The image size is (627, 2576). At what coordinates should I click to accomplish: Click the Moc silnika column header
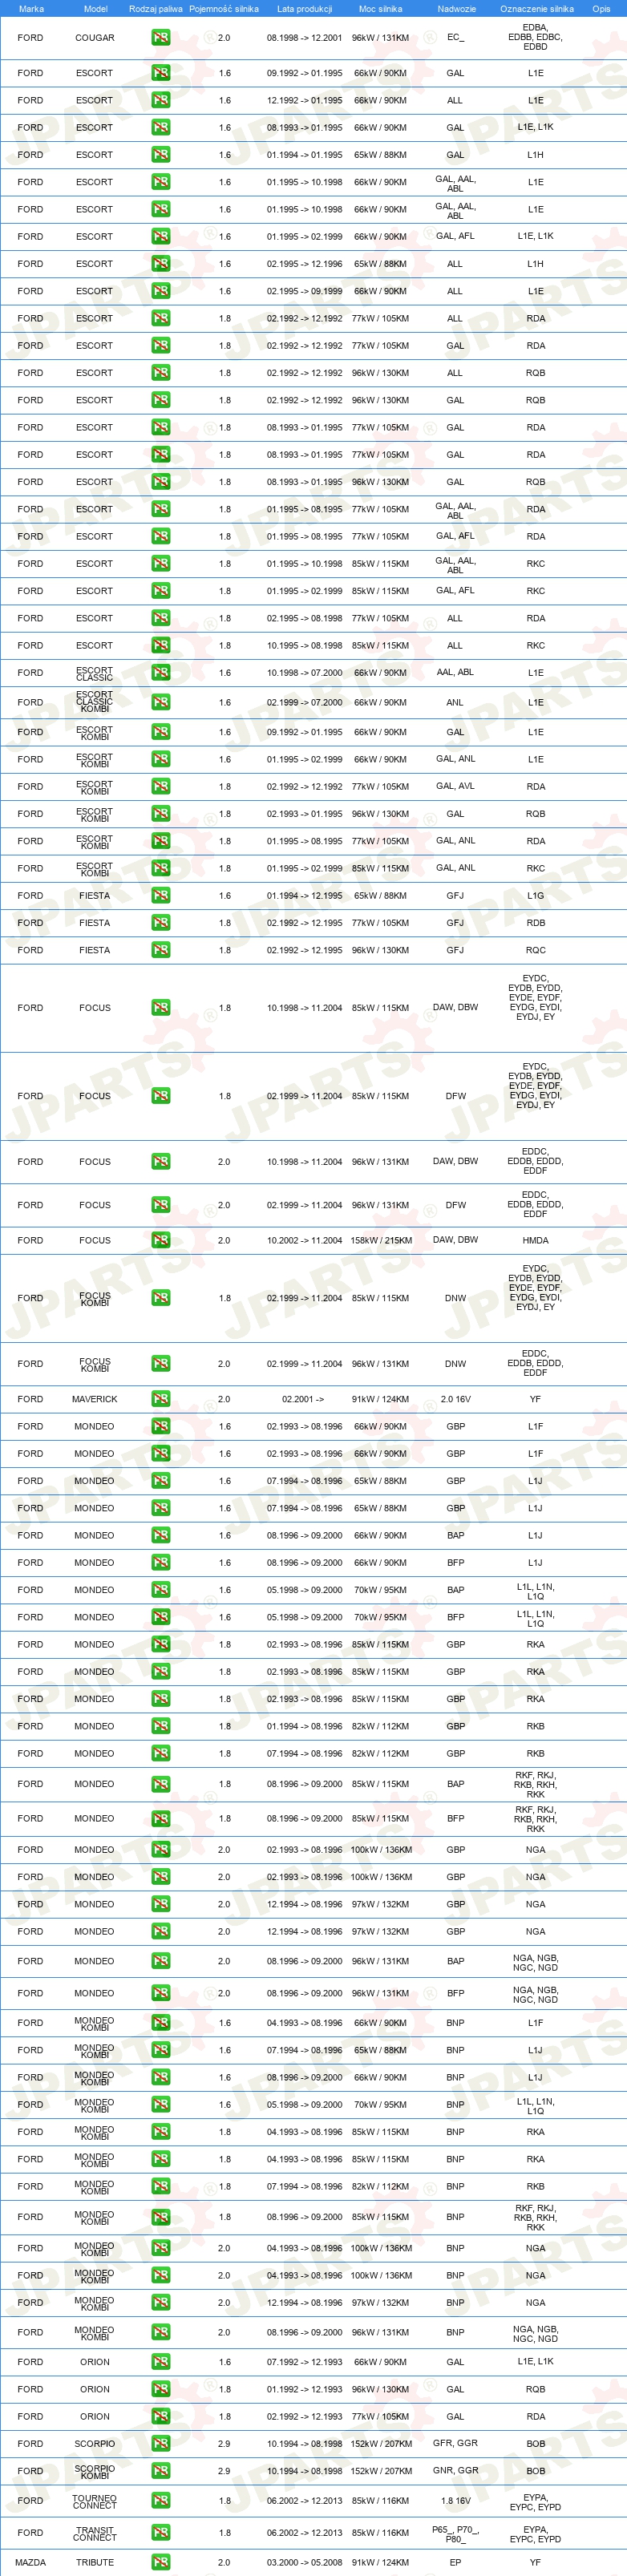[380, 9]
